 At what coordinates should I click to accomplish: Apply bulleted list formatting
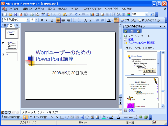tap(79, 20)
